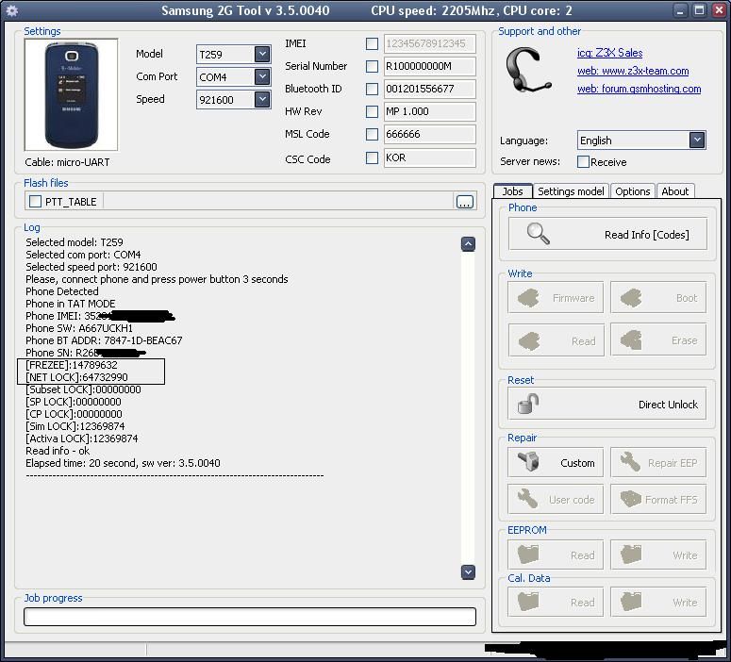Check the MSL Code checkbox

pos(372,135)
